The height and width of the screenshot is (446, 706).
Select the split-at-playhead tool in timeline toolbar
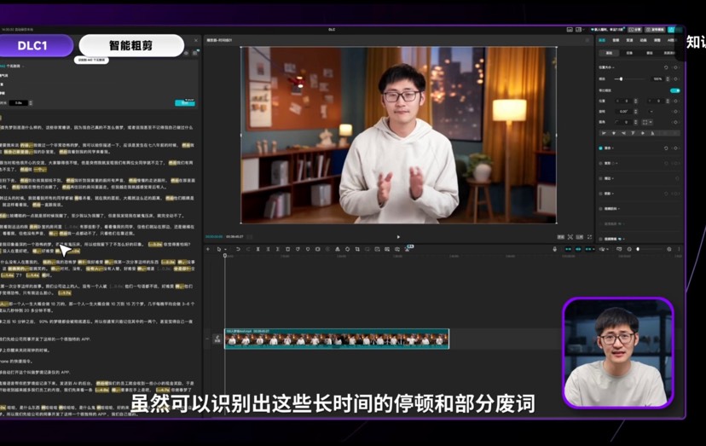tap(258, 249)
